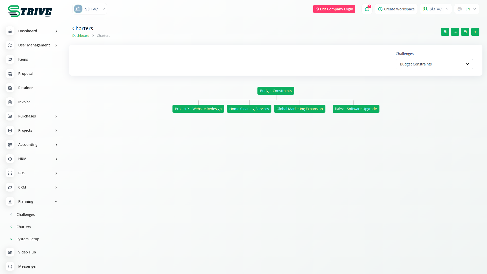Open System Setup submenu item
The image size is (487, 274).
click(x=28, y=239)
